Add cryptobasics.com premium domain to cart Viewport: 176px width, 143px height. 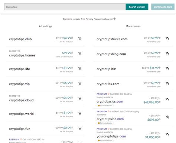[x=167, y=100]
